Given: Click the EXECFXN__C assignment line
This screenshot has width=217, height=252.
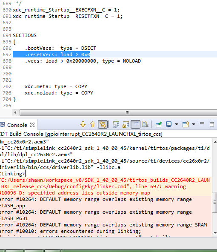Looking at the screenshot, I should tap(66, 10).
